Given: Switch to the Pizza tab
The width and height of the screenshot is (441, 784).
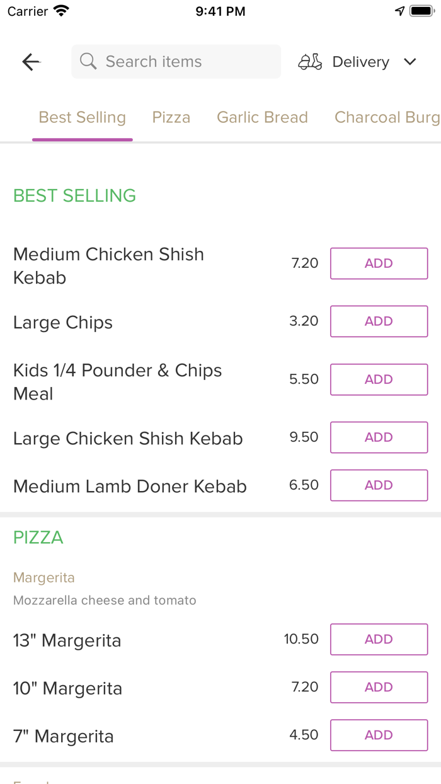Looking at the screenshot, I should pyautogui.click(x=171, y=117).
